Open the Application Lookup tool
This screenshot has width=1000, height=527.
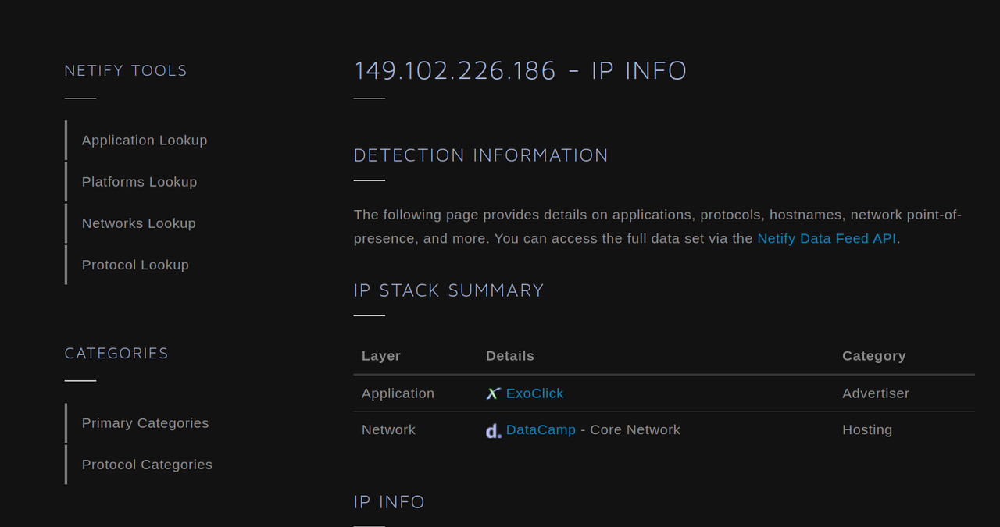click(x=145, y=141)
